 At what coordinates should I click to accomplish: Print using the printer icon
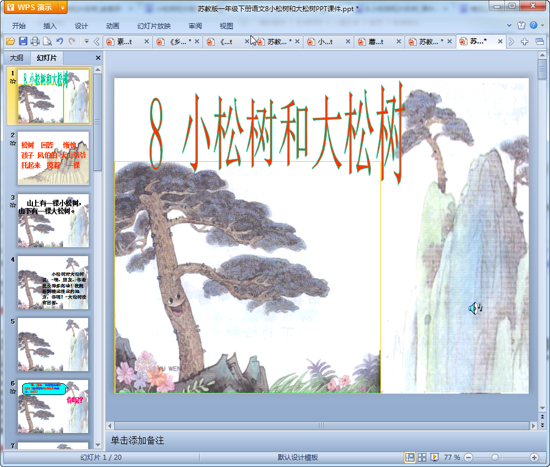click(35, 41)
